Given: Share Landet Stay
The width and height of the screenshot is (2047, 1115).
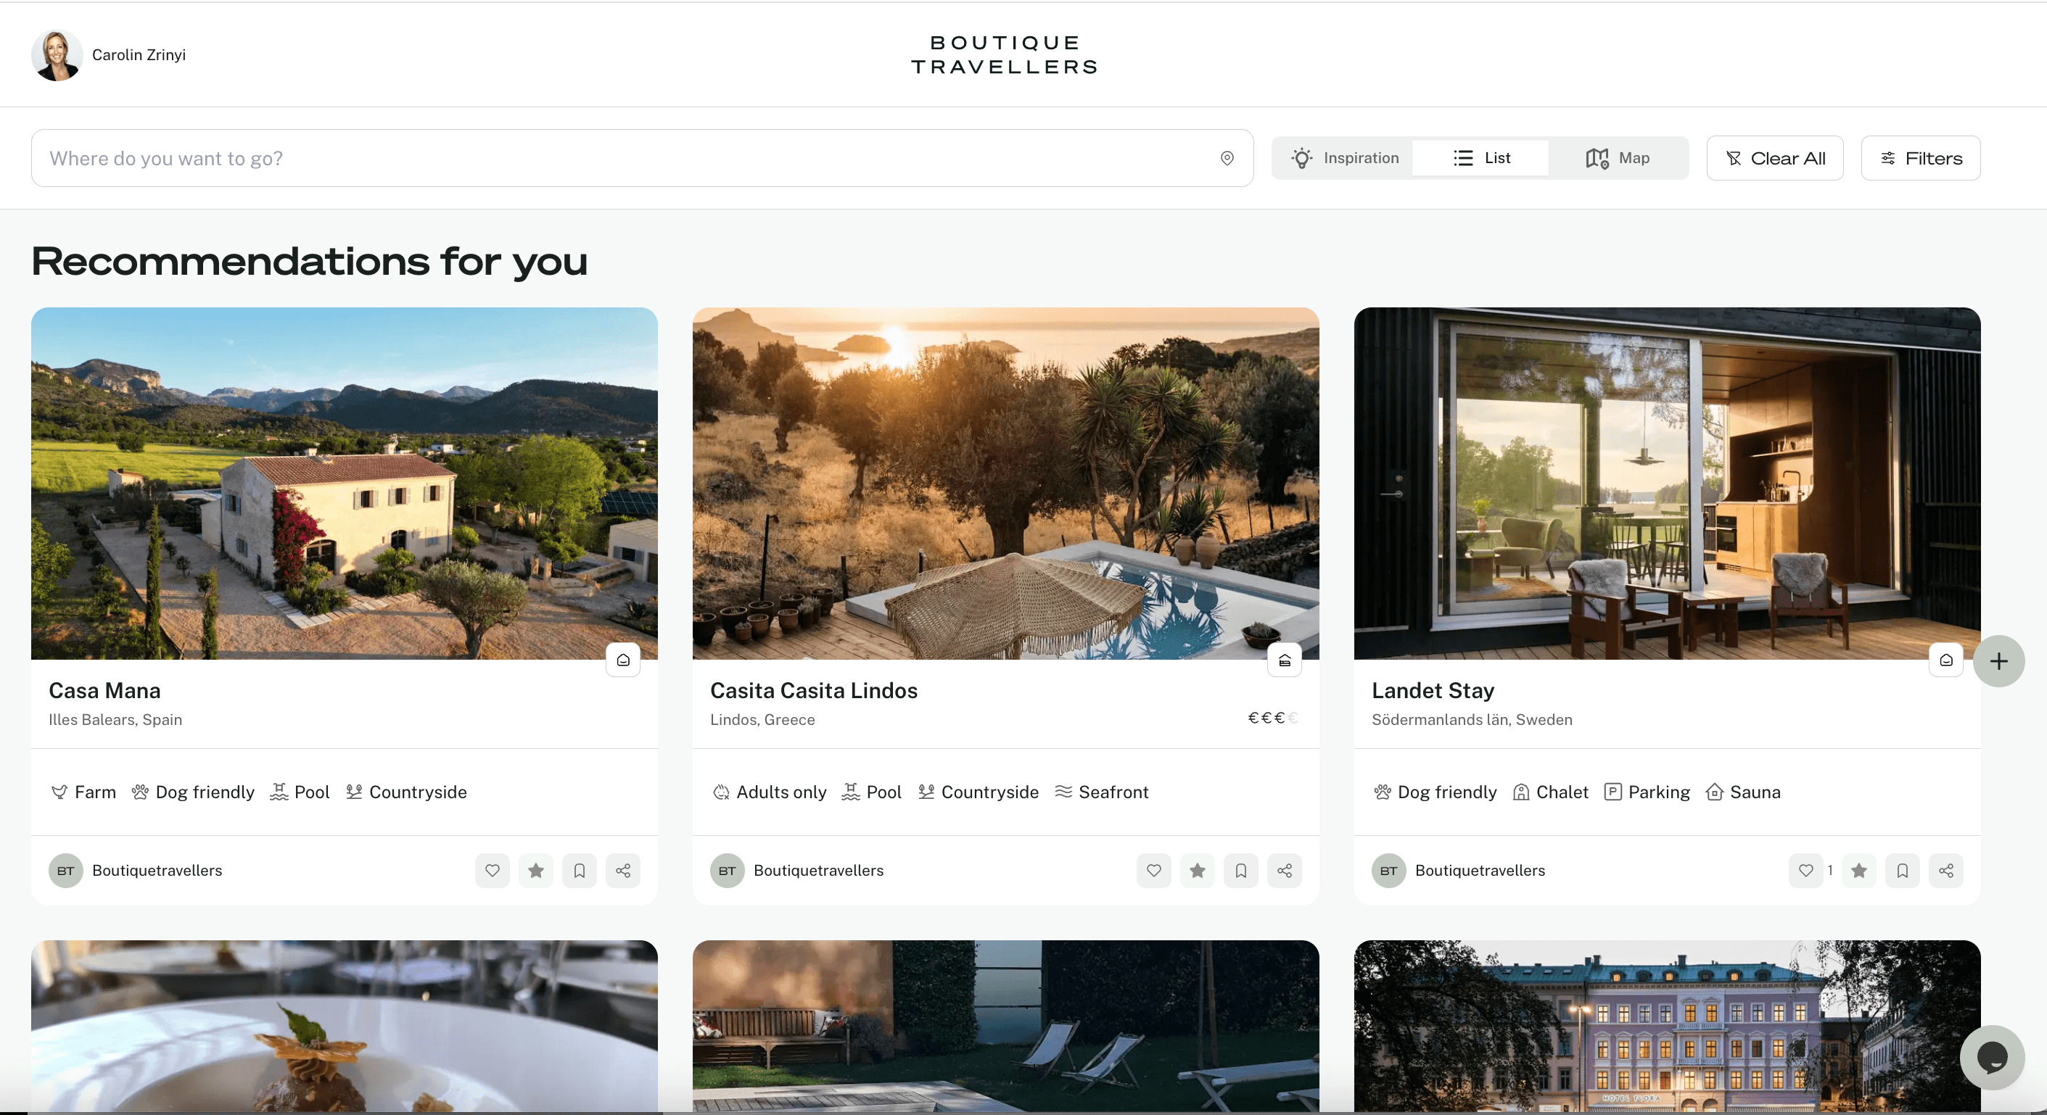Looking at the screenshot, I should (x=1946, y=871).
